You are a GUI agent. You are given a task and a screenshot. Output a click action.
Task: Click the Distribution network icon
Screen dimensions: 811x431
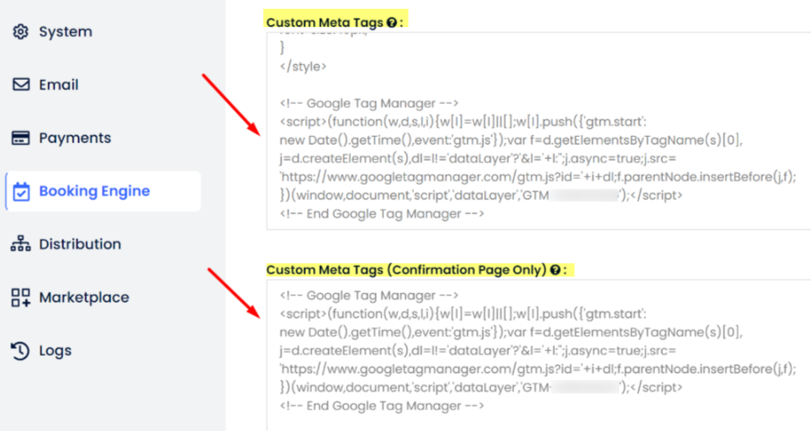point(21,244)
